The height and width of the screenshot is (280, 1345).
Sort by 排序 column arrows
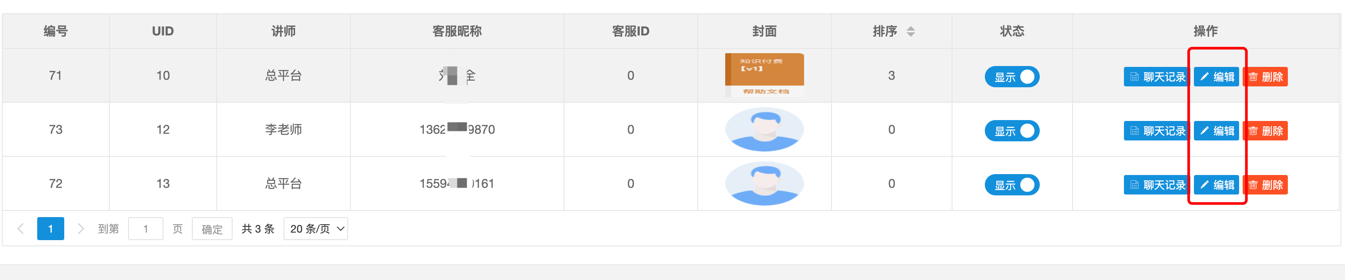pos(910,31)
